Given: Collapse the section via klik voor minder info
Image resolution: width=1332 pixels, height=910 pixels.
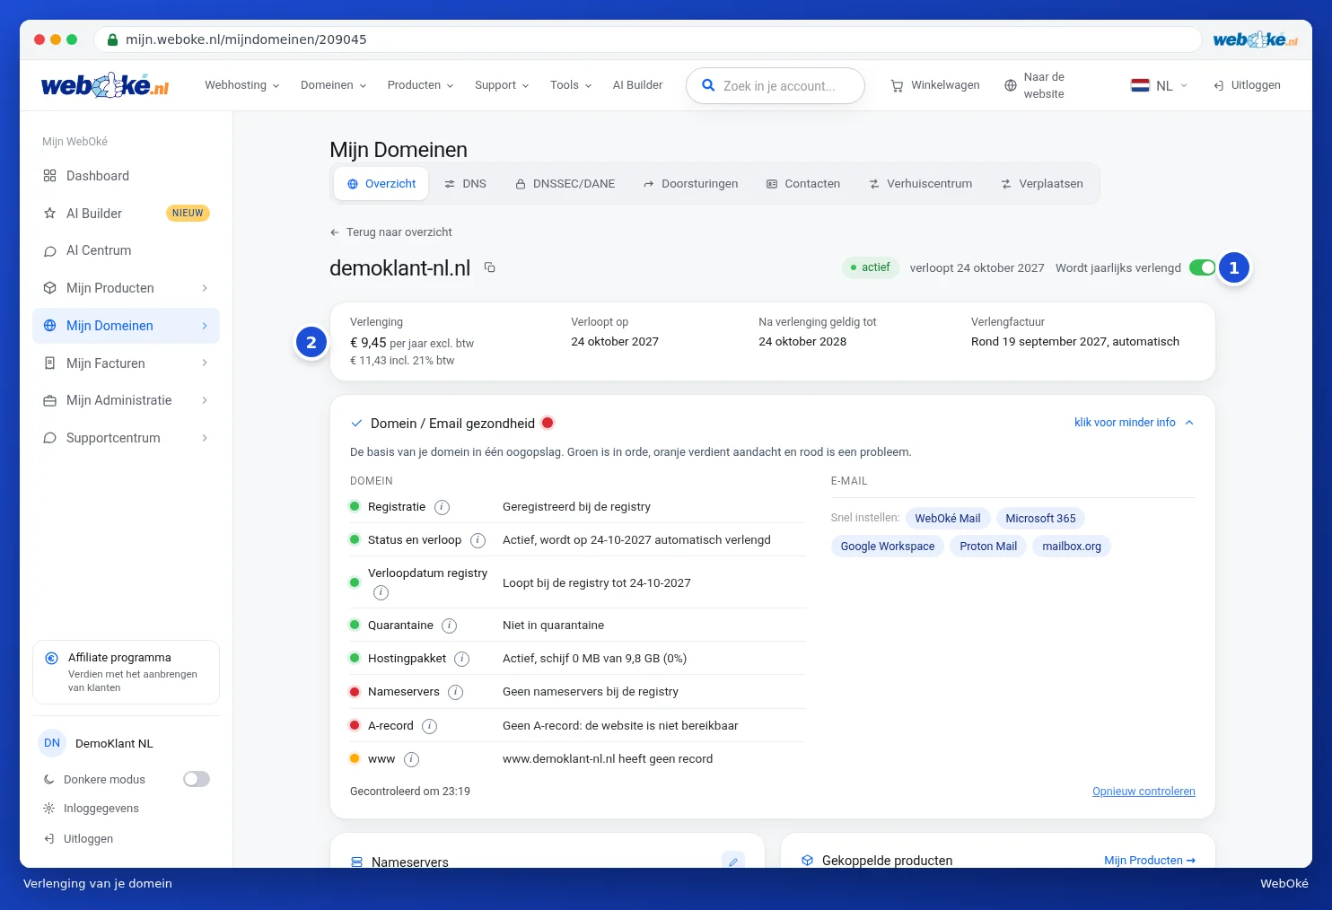Looking at the screenshot, I should (x=1134, y=423).
